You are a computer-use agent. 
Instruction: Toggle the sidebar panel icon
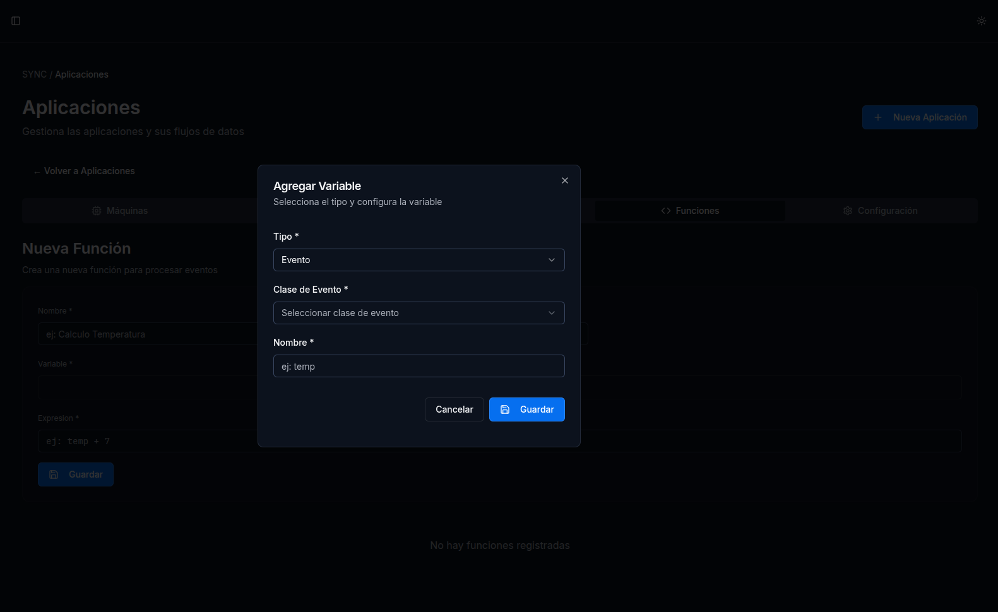point(16,21)
